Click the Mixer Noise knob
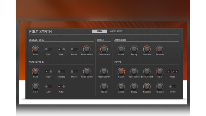Viewport: 206px width, 116px height. (104, 87)
